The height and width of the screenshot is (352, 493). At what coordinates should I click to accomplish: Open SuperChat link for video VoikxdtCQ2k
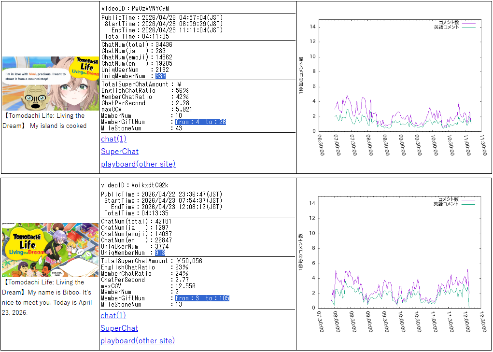point(119,328)
